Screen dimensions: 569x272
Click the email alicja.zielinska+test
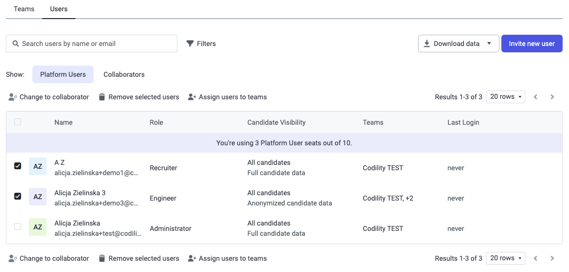(98, 234)
